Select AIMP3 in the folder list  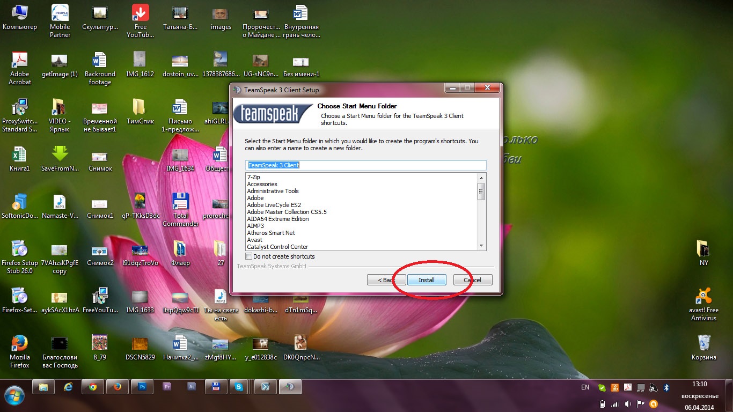pos(255,226)
